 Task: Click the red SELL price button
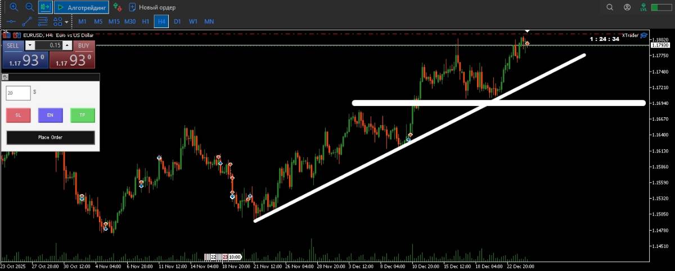tap(24, 59)
